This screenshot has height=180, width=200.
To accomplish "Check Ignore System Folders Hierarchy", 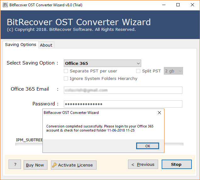I will 66,78.
